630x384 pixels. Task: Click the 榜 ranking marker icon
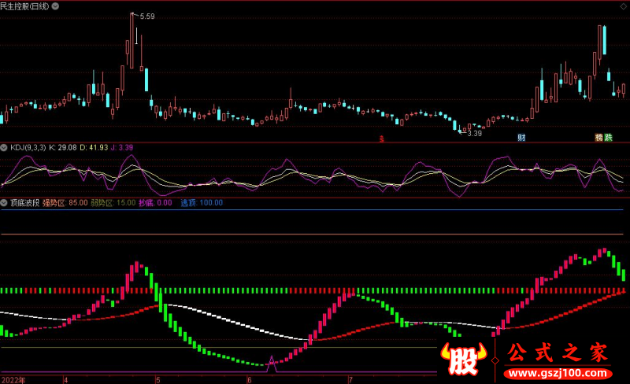point(598,138)
